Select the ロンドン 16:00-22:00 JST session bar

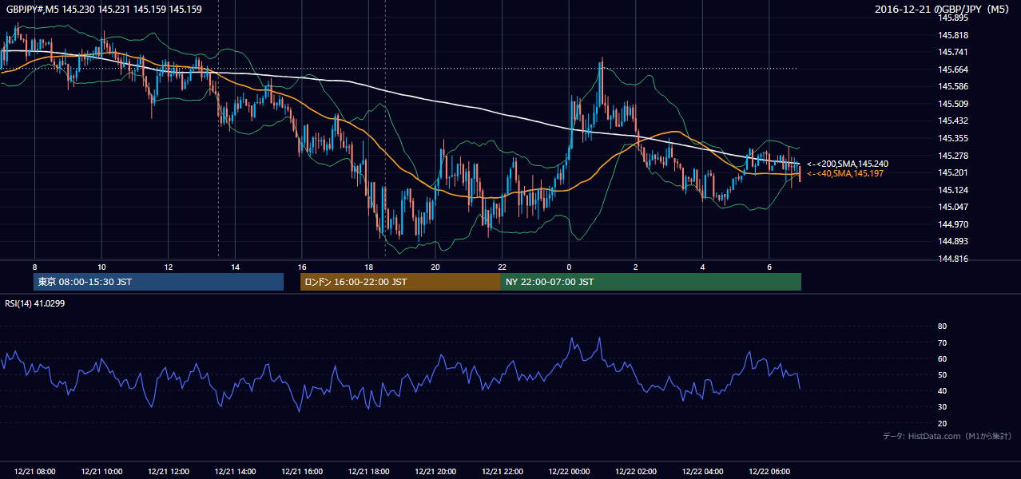(400, 282)
